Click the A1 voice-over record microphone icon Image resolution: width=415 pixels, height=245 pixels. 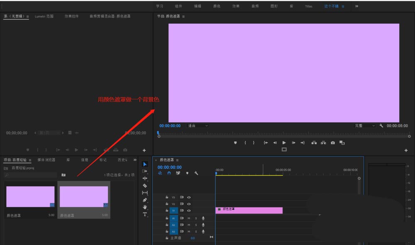click(x=203, y=218)
